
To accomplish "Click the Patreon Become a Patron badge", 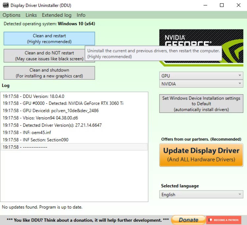I will click(x=224, y=220).
